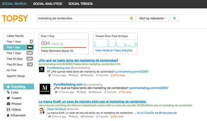Click the puromarketing.com/30/22957 green URL
Viewport: 207px width, 121px height.
pos(80,64)
